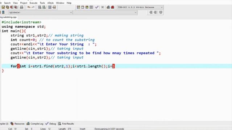Open the AStyle menu
Screen dimensions: 232x130
(x=50, y=3)
